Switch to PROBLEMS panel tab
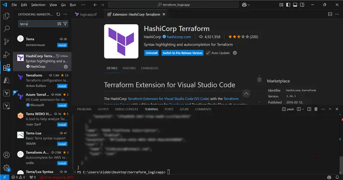The image size is (343, 180). [x=84, y=109]
